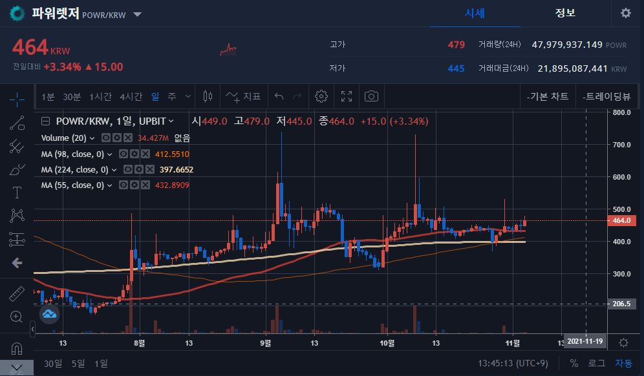Click the Power Ledger coin logo
644x376 pixels.
tap(17, 14)
